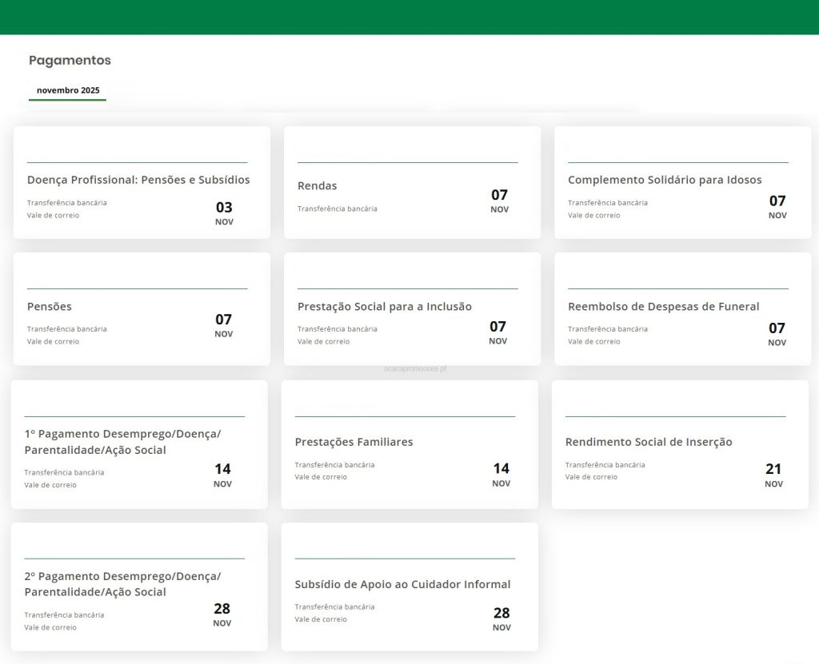Open the "Rendas" payment card title

318,186
